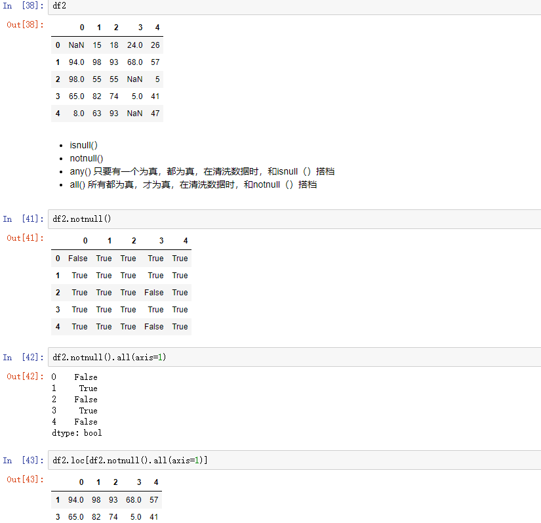The width and height of the screenshot is (541, 523).
Task: Select the Out[43] prompt label
Action: (x=25, y=479)
